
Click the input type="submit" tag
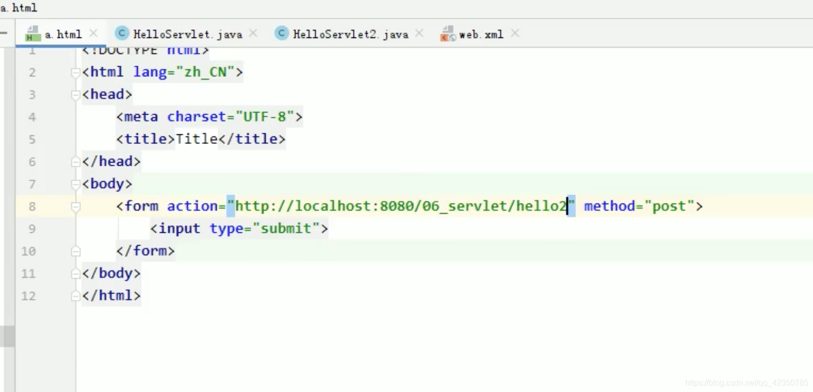tap(239, 228)
